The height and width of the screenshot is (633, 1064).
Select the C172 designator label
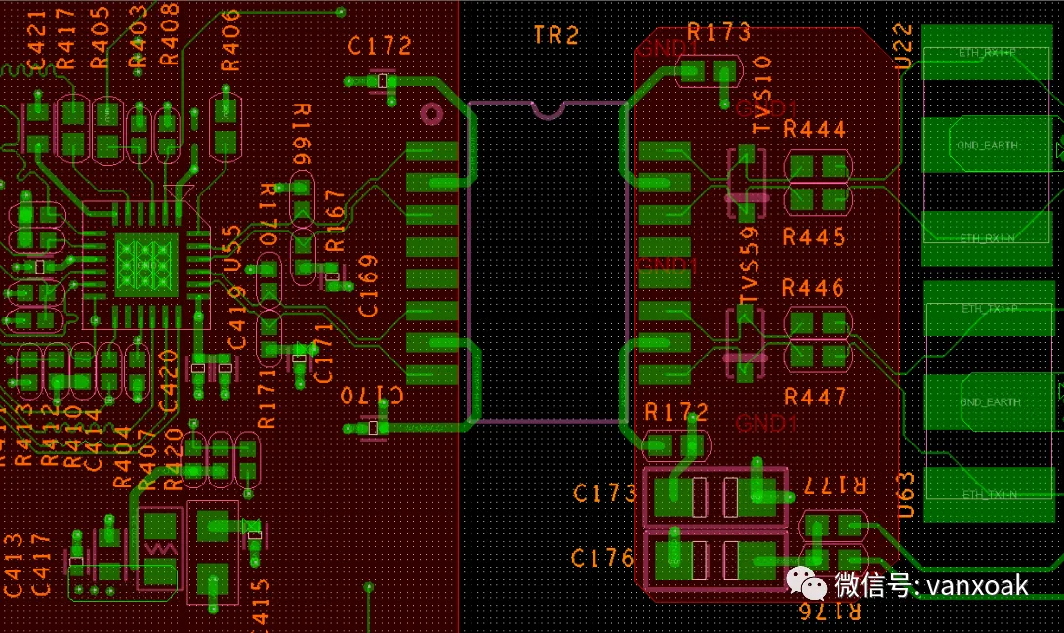tap(380, 46)
